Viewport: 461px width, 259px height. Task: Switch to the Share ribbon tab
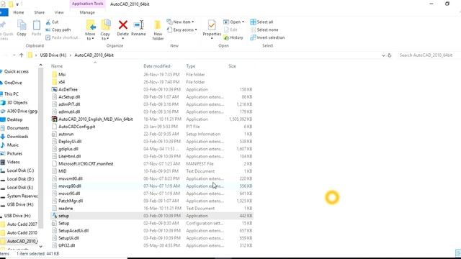[x=39, y=12]
